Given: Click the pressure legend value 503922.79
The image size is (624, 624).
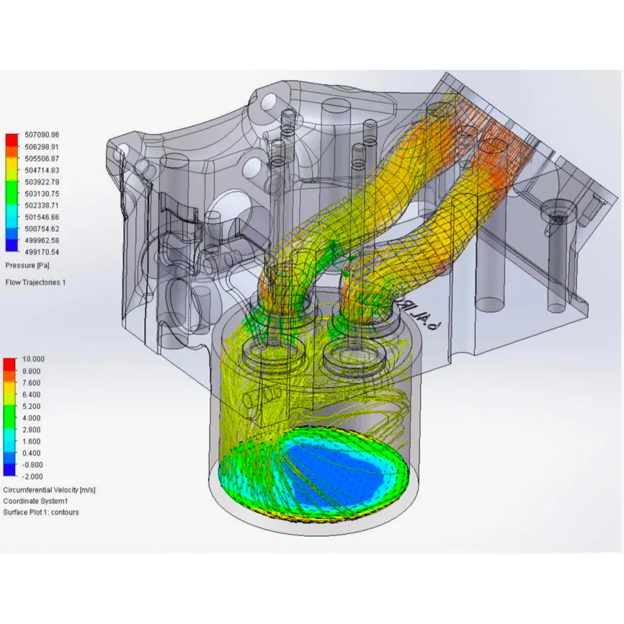Looking at the screenshot, I should (x=43, y=182).
